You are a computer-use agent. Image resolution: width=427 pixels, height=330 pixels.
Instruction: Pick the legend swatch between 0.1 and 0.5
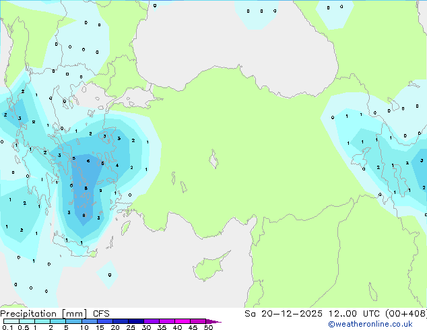click(x=11, y=321)
